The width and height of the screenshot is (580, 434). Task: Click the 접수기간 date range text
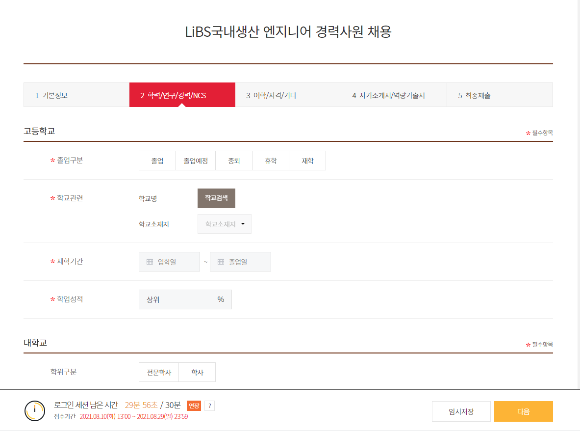click(134, 417)
